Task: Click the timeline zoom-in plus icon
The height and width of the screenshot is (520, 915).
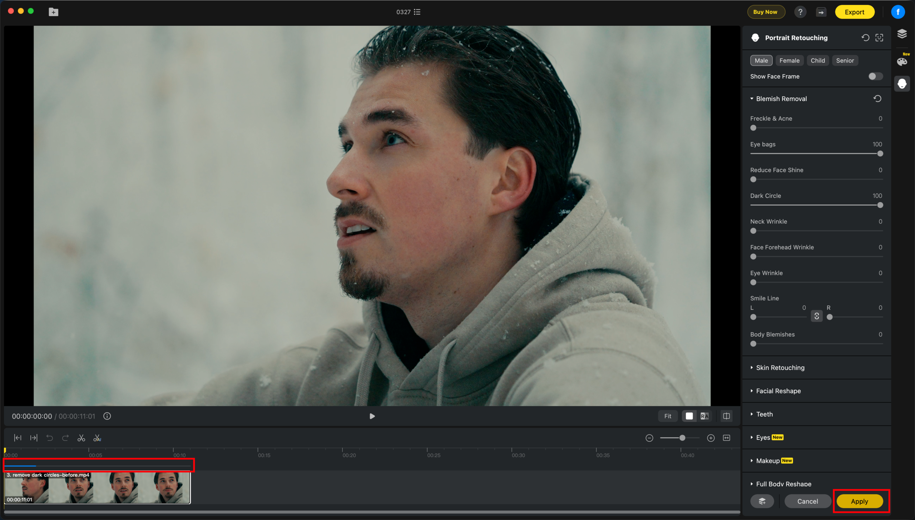Action: [x=711, y=438]
